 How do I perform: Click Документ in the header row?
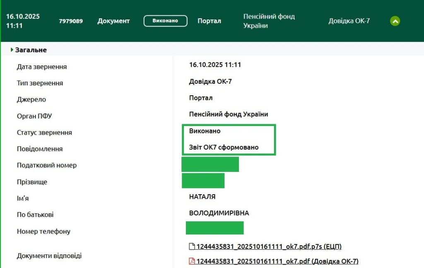click(x=113, y=21)
